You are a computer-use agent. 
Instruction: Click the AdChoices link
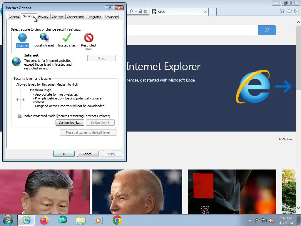coord(285,139)
